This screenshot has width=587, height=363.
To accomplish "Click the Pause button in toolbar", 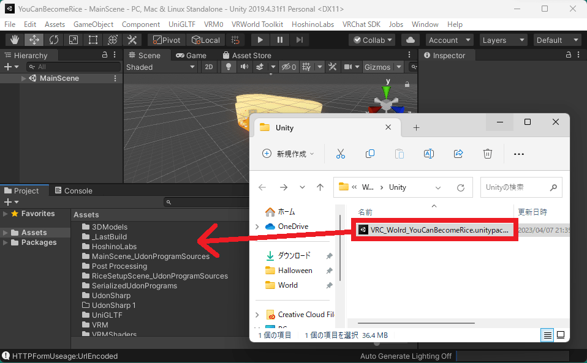I will tap(280, 40).
